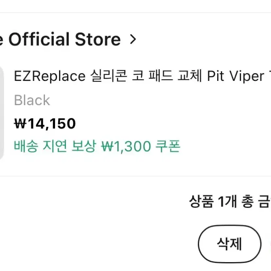Click the 실리콘 코 패드 교체 text

[146, 76]
